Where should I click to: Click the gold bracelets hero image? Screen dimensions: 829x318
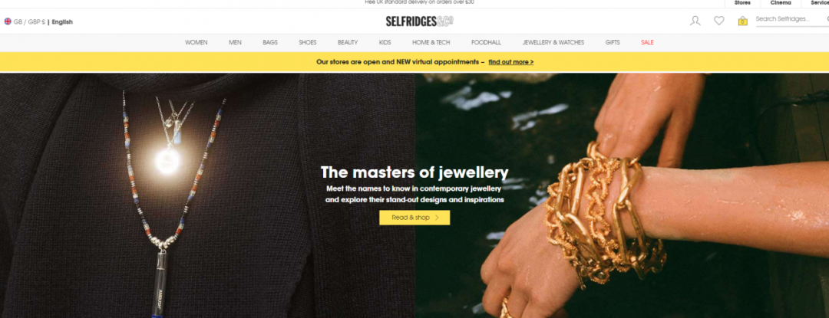pyautogui.click(x=622, y=195)
